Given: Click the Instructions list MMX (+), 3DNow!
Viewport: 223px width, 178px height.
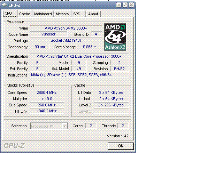Looking at the screenshot, I should coord(79,75).
